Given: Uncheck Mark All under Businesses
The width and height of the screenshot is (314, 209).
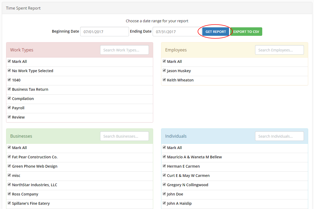Looking at the screenshot, I should pyautogui.click(x=9, y=147).
